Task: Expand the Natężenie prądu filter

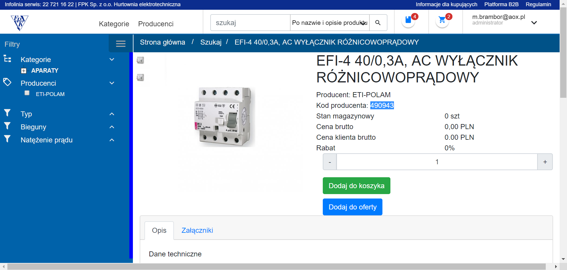Action: 112,140
